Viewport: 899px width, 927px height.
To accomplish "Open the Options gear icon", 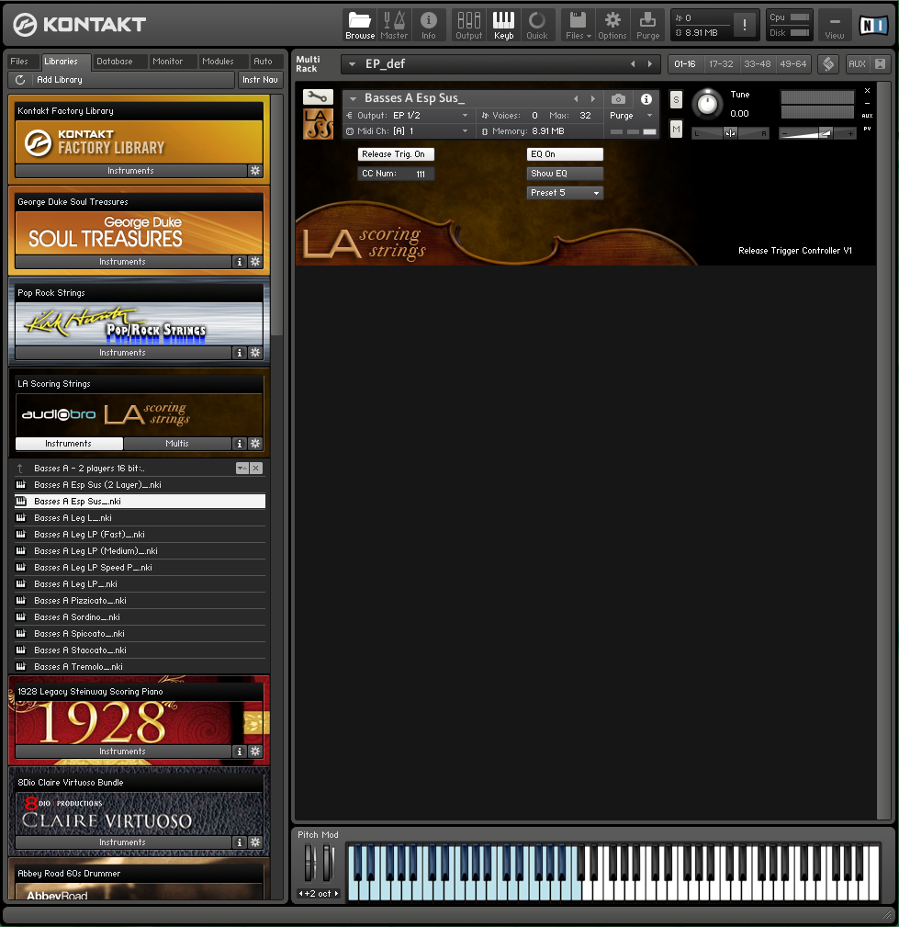I will [x=612, y=26].
